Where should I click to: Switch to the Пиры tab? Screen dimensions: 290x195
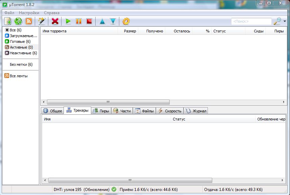click(101, 111)
